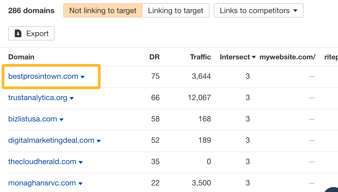Open the thecloudherald.com dropdown caret
Screen dimensions: 338x192
click(81, 162)
